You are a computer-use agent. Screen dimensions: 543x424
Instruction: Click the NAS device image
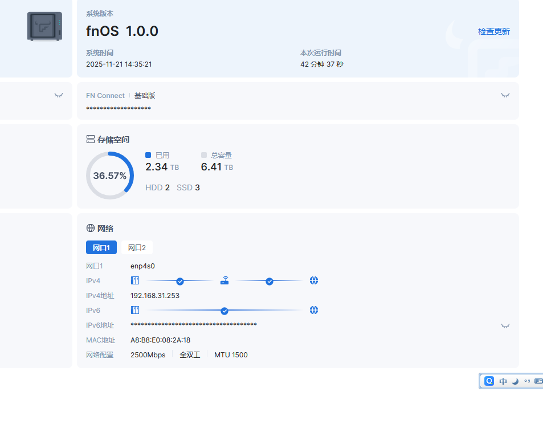click(44, 27)
